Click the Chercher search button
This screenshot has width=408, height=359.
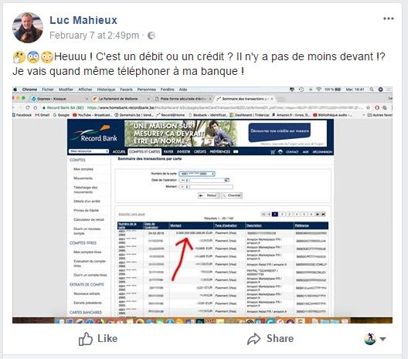[x=232, y=195]
